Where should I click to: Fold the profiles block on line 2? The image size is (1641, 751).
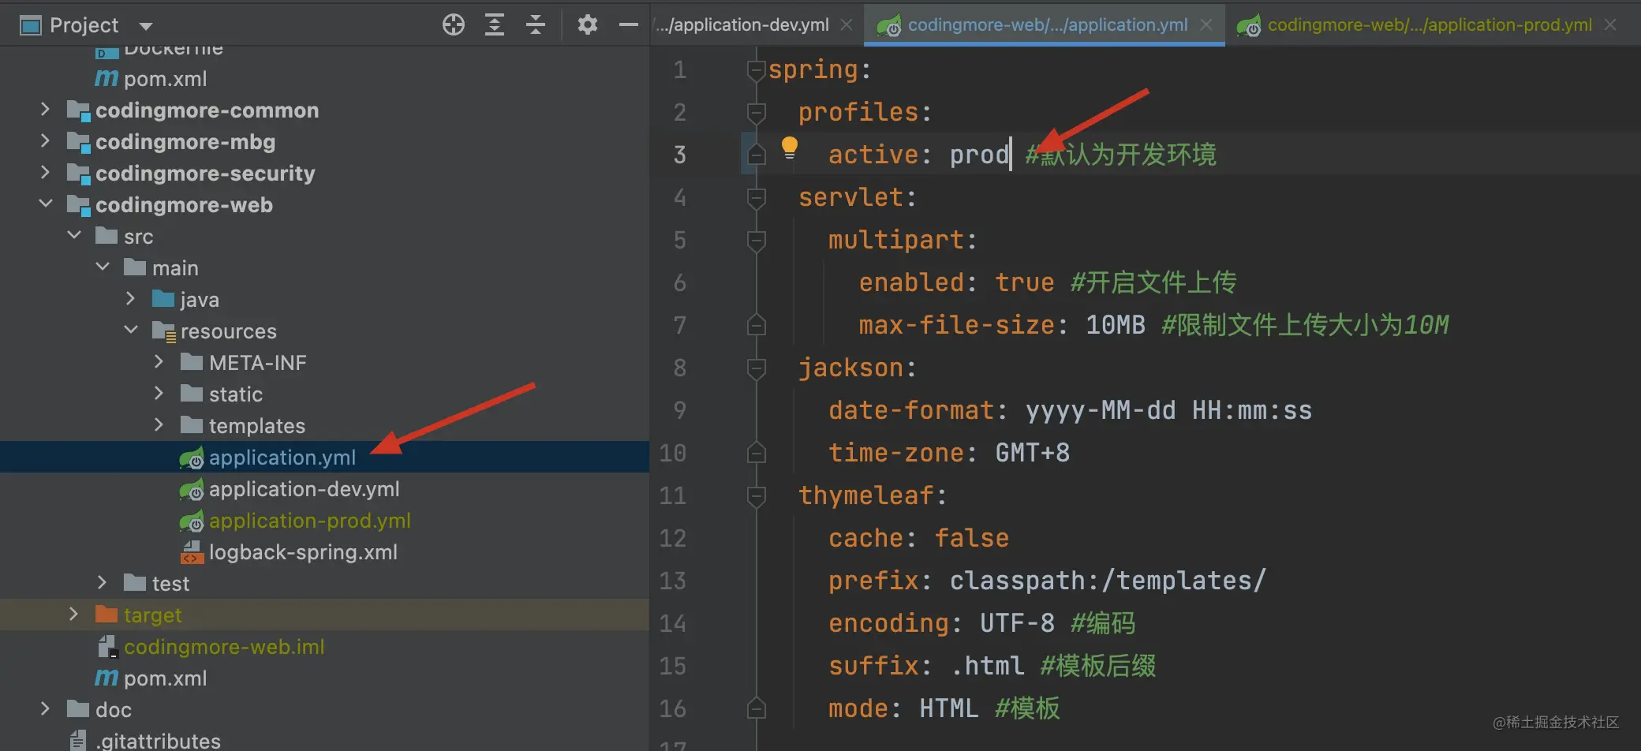[756, 114]
